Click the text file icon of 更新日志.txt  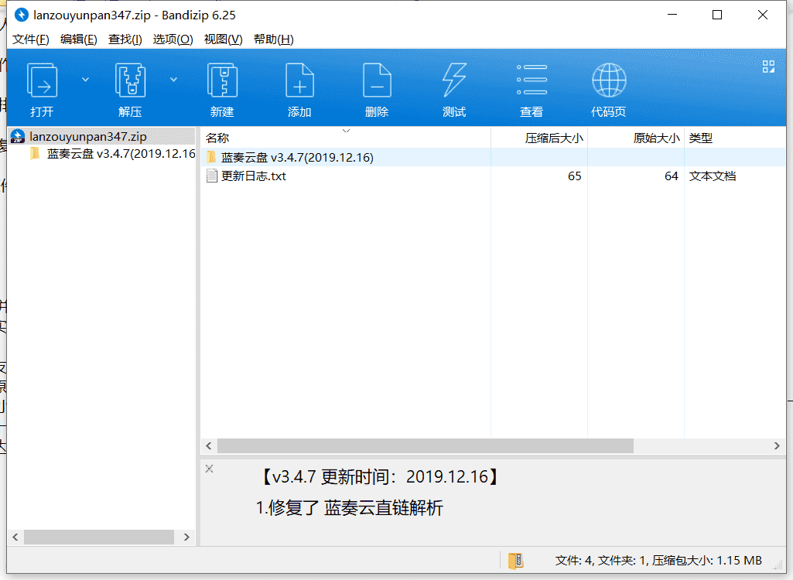[x=212, y=176]
